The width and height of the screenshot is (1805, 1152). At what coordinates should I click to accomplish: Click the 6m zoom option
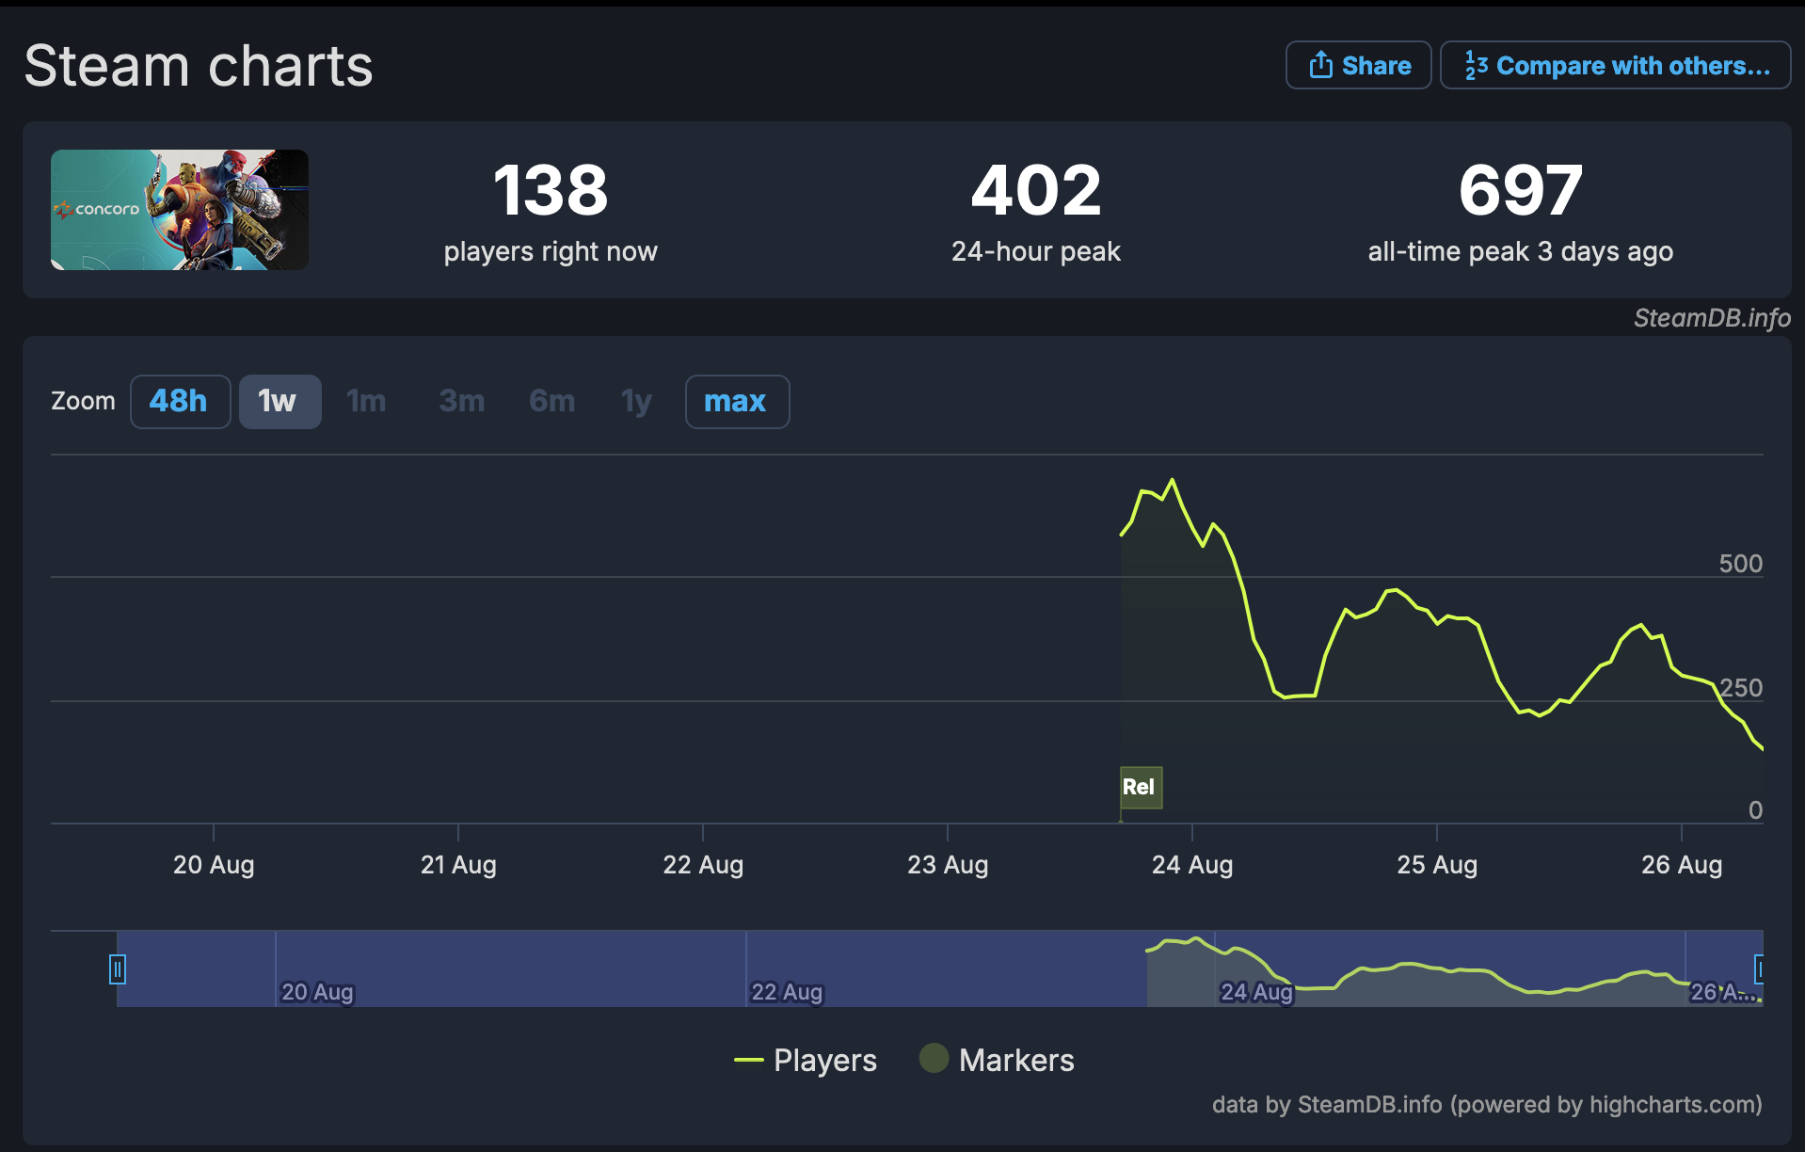point(551,402)
